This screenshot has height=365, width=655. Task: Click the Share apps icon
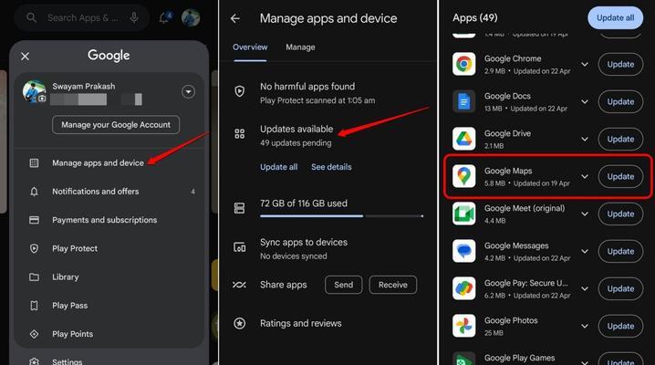(239, 285)
